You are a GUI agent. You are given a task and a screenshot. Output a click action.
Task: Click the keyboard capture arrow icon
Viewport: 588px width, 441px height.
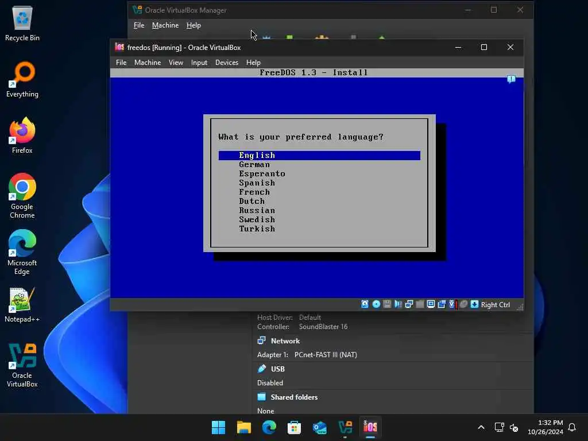[x=474, y=304]
